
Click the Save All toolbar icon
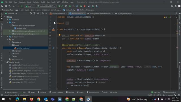point(6,6)
